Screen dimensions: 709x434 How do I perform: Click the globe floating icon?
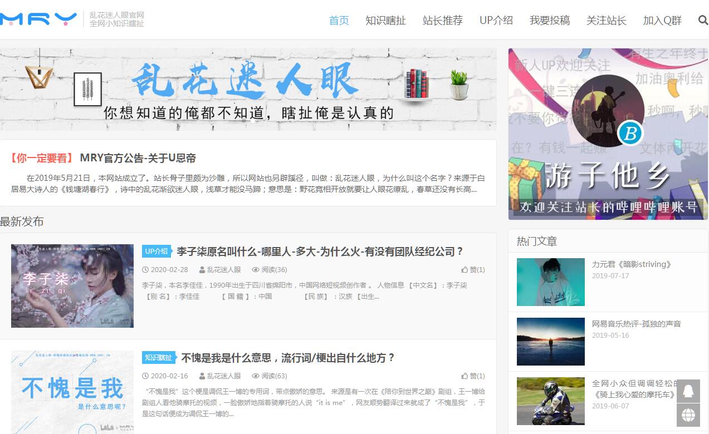click(688, 415)
